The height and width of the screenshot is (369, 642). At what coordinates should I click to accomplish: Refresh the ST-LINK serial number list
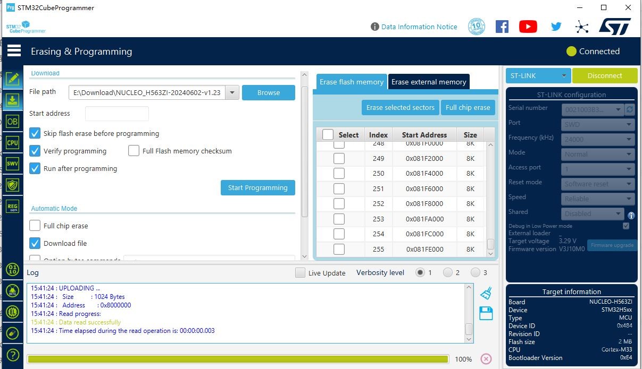(630, 109)
